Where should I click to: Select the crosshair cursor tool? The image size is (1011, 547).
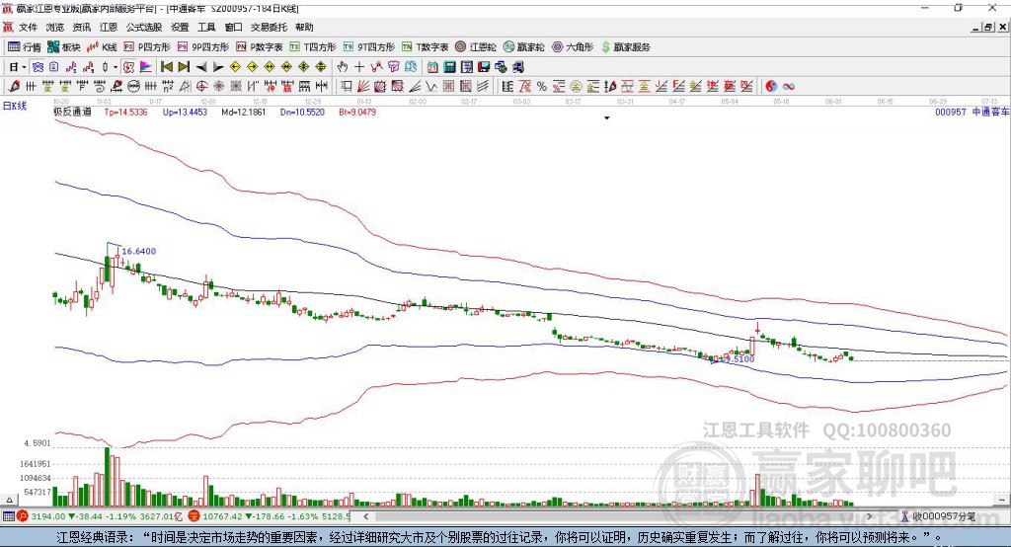coord(359,67)
